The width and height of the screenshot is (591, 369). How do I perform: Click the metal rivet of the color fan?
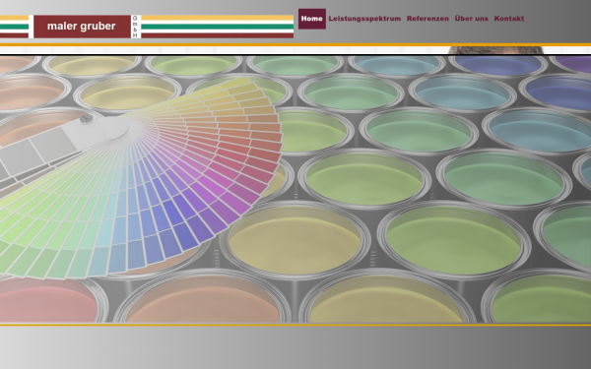pos(87,118)
